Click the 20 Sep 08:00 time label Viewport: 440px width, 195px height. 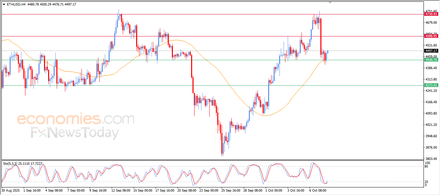187,190
